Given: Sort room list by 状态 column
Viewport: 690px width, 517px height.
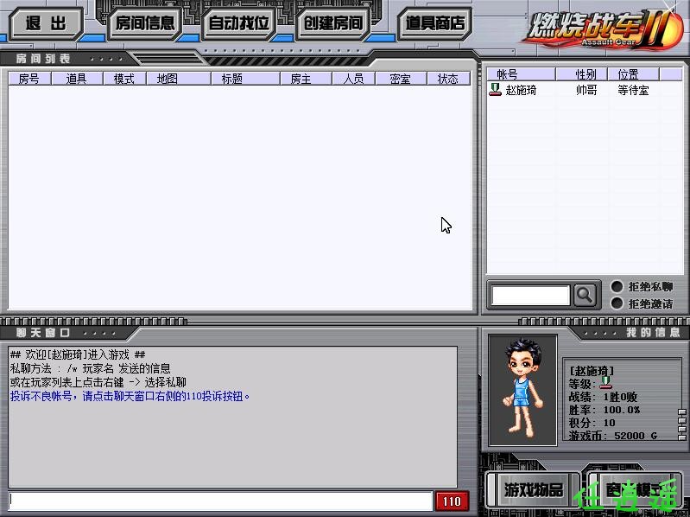Looking at the screenshot, I should (448, 79).
